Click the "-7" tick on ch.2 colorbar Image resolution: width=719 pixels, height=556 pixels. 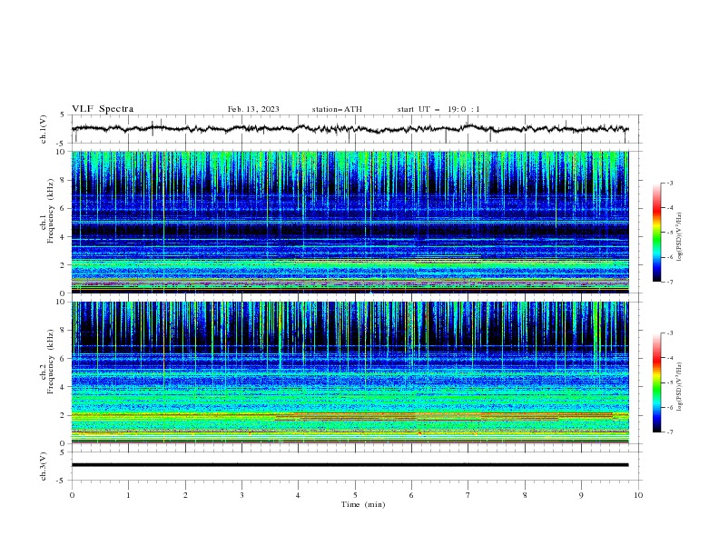tap(669, 432)
